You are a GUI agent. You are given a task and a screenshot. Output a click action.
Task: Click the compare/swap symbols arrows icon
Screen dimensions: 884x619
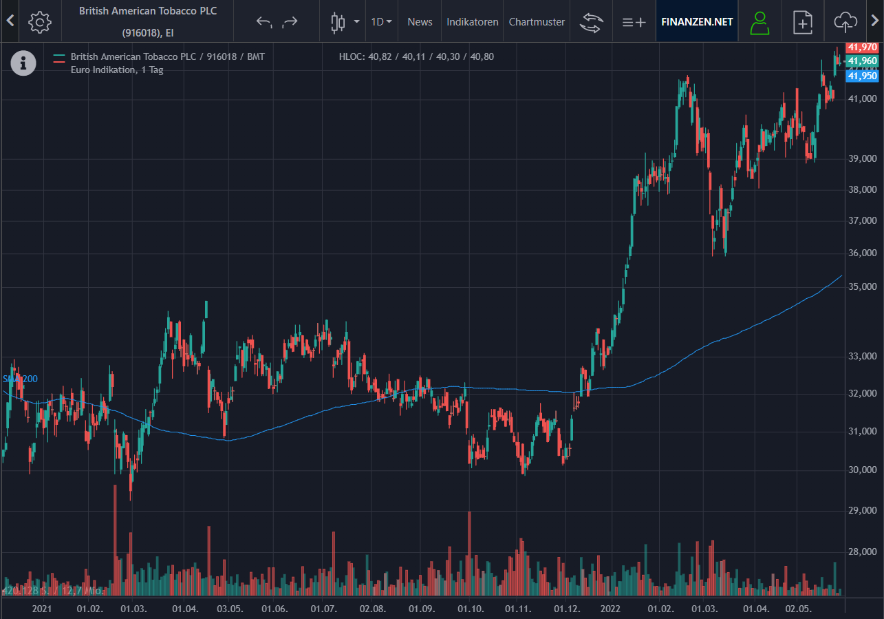(591, 22)
